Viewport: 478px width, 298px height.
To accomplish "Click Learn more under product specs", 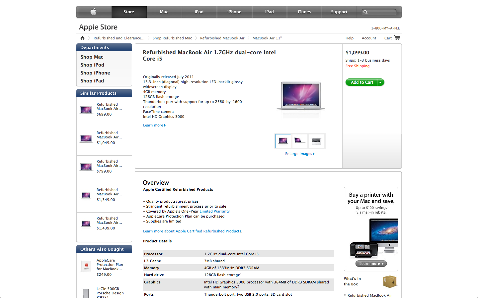I will coord(154,125).
